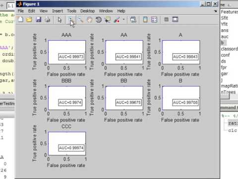The height and width of the screenshot is (179, 238).
Task: Click the AUC=0.99841 annotation box
Action: click(x=128, y=57)
